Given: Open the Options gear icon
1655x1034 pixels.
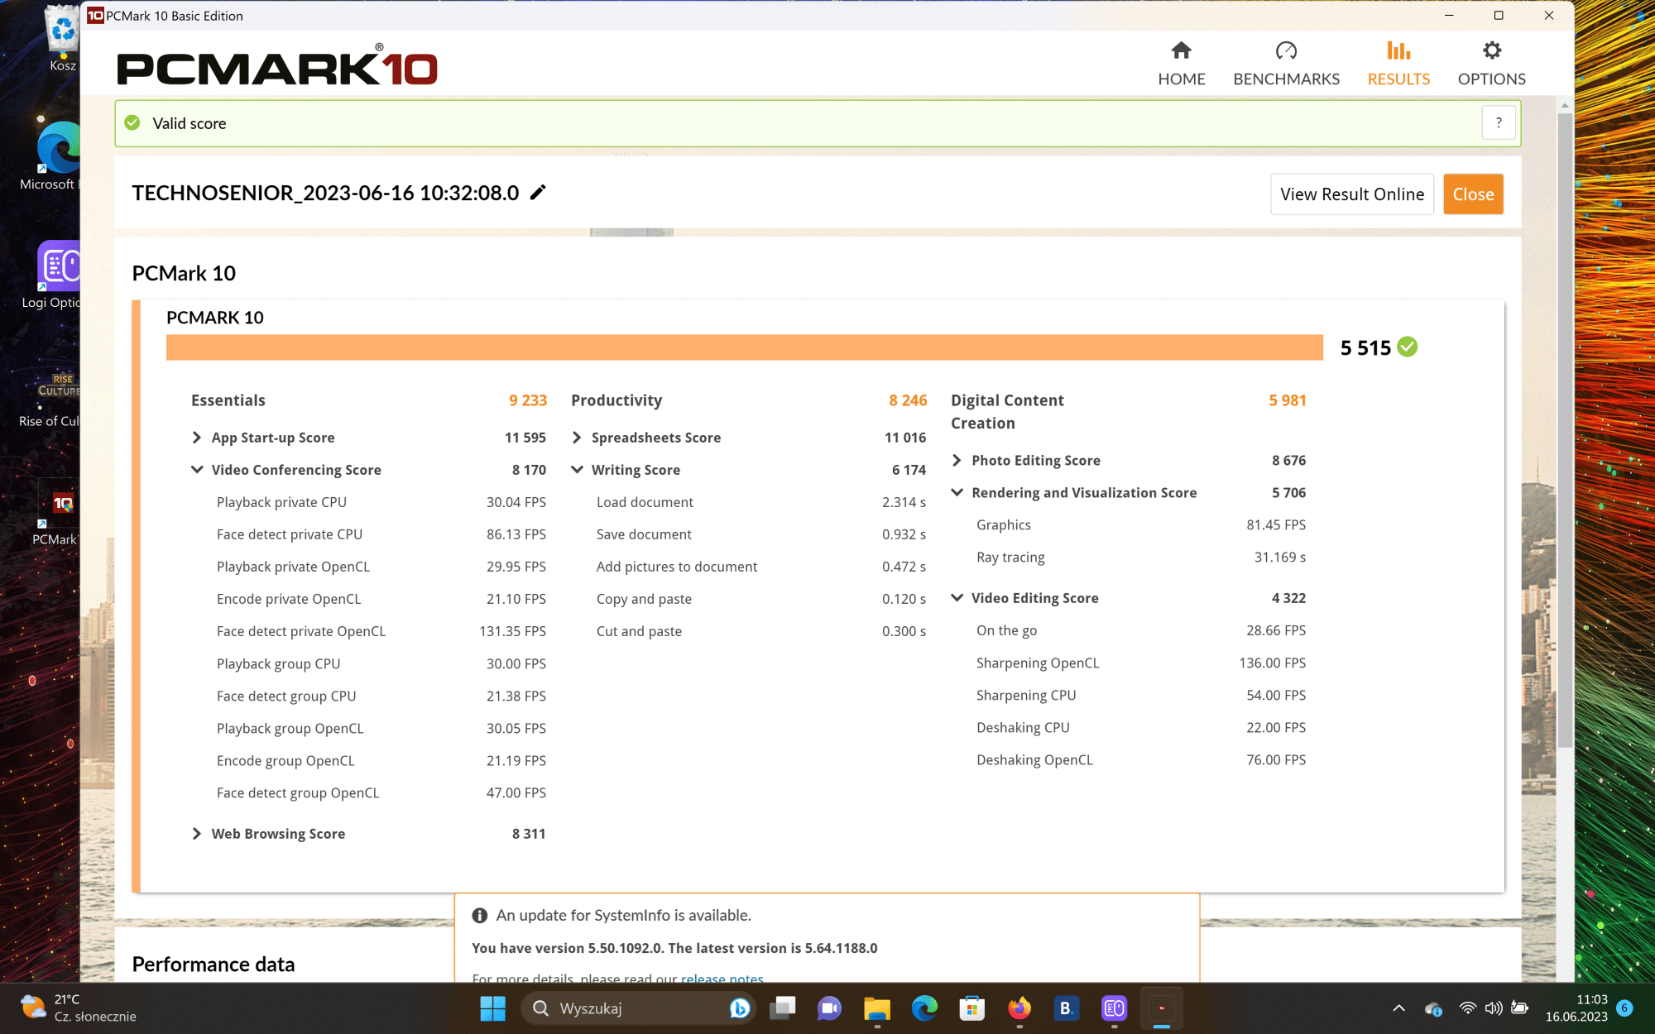Looking at the screenshot, I should coord(1491,51).
